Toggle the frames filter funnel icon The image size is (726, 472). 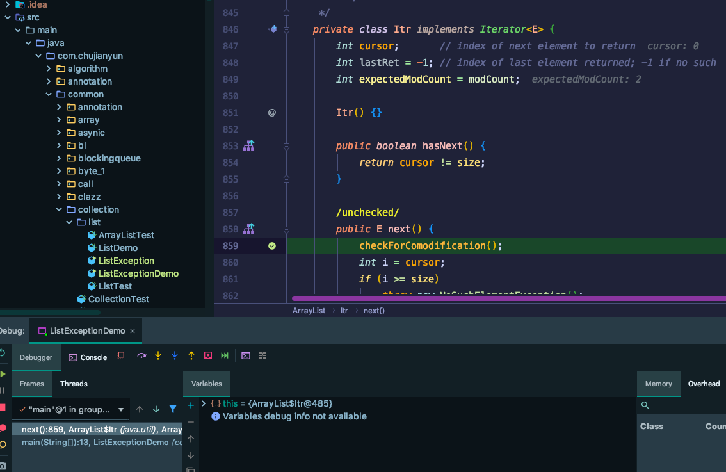point(173,409)
